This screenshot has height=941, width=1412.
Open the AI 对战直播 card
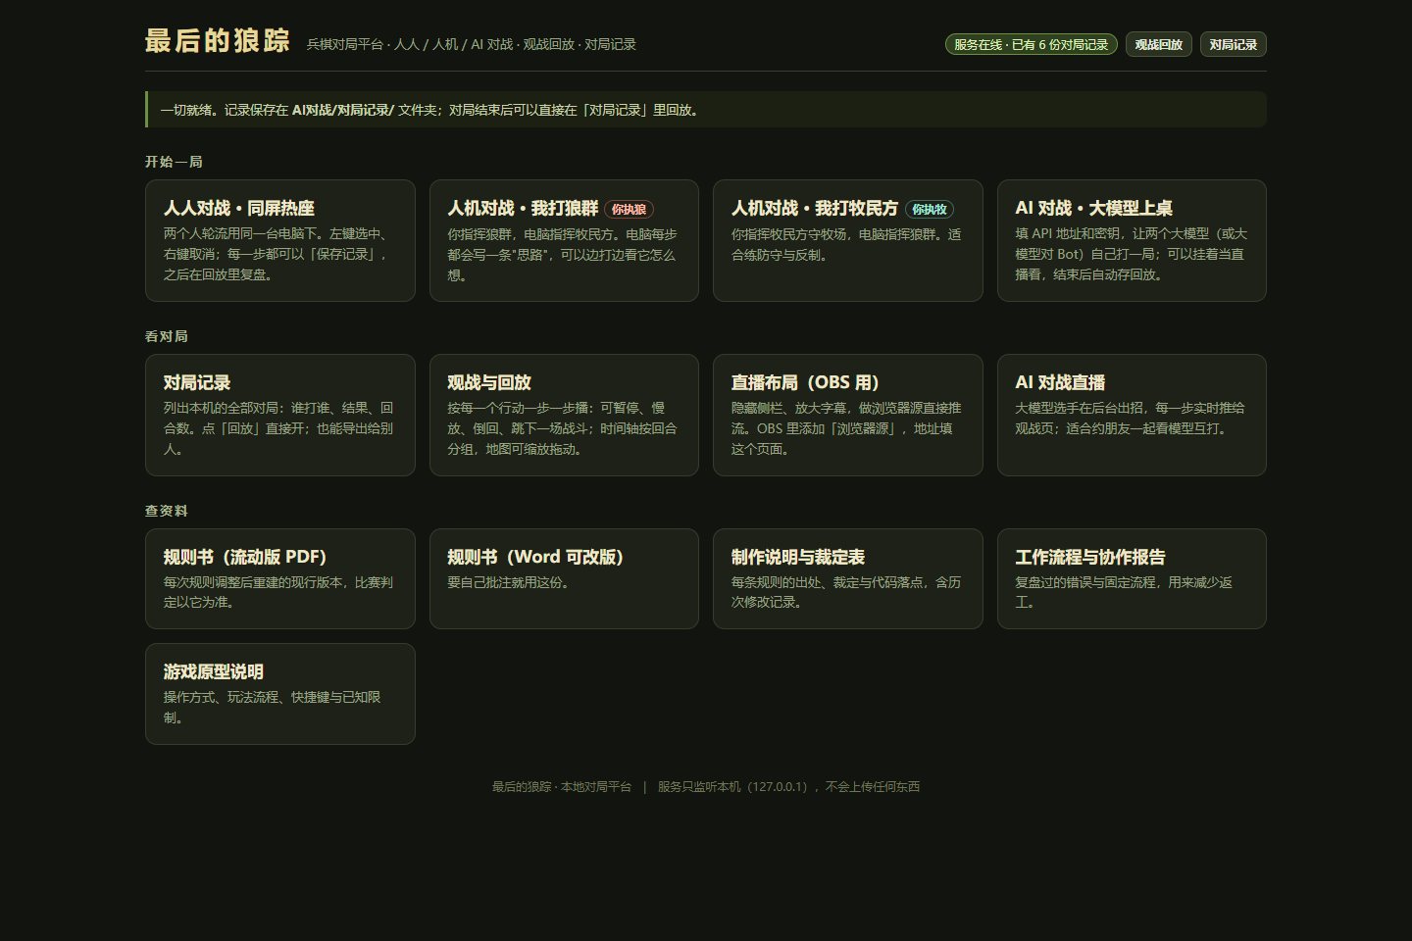click(x=1132, y=415)
